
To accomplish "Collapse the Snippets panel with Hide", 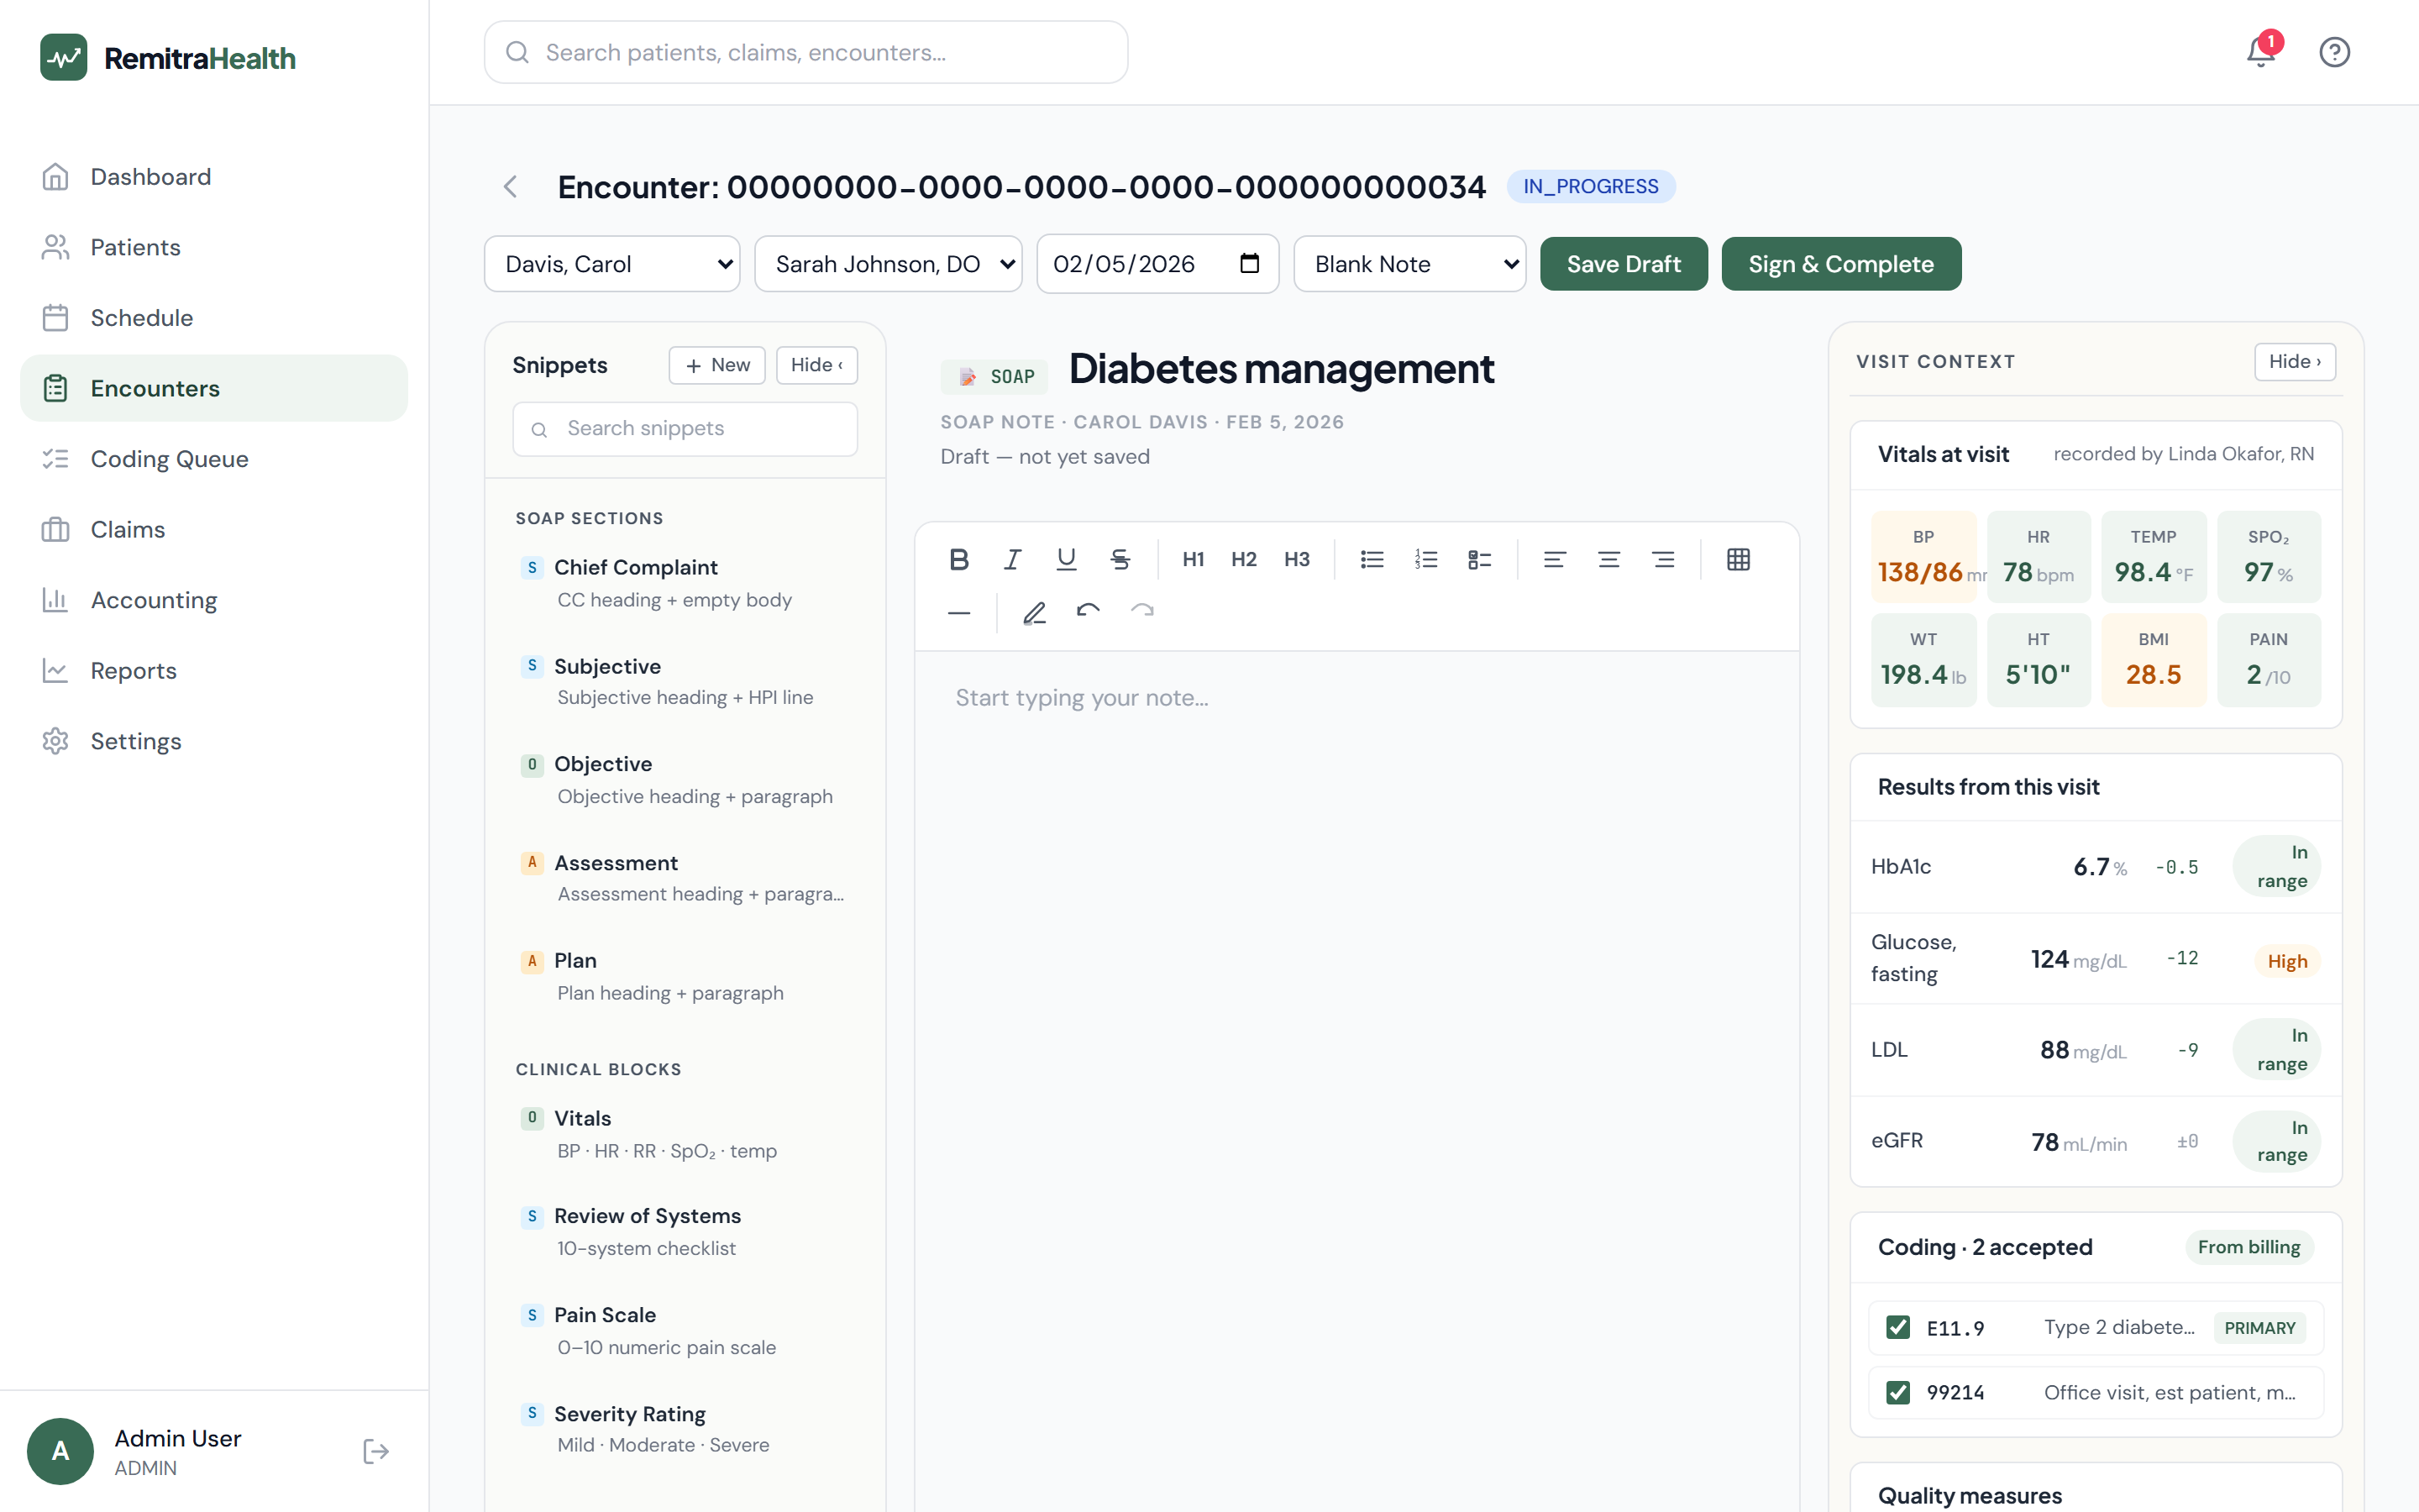I will pyautogui.click(x=816, y=365).
